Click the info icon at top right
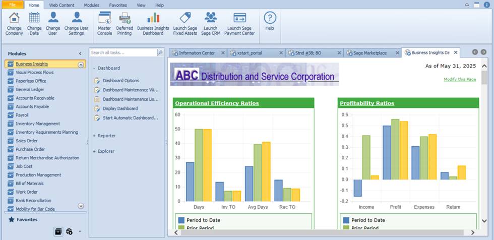 (x=487, y=5)
